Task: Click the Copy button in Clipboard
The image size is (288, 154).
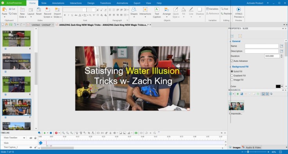Action: (x=13, y=14)
